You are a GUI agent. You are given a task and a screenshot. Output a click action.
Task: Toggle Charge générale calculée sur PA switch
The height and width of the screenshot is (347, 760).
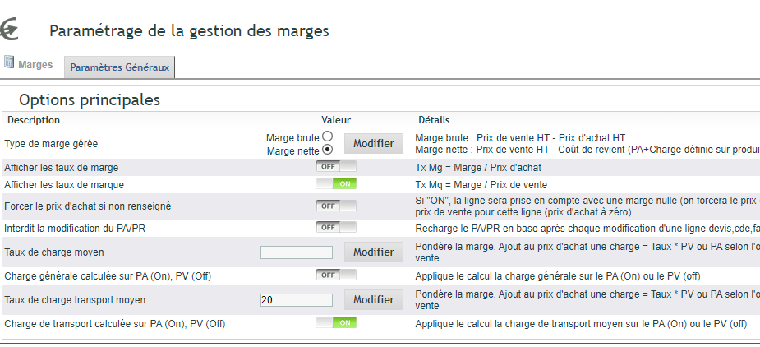(336, 275)
